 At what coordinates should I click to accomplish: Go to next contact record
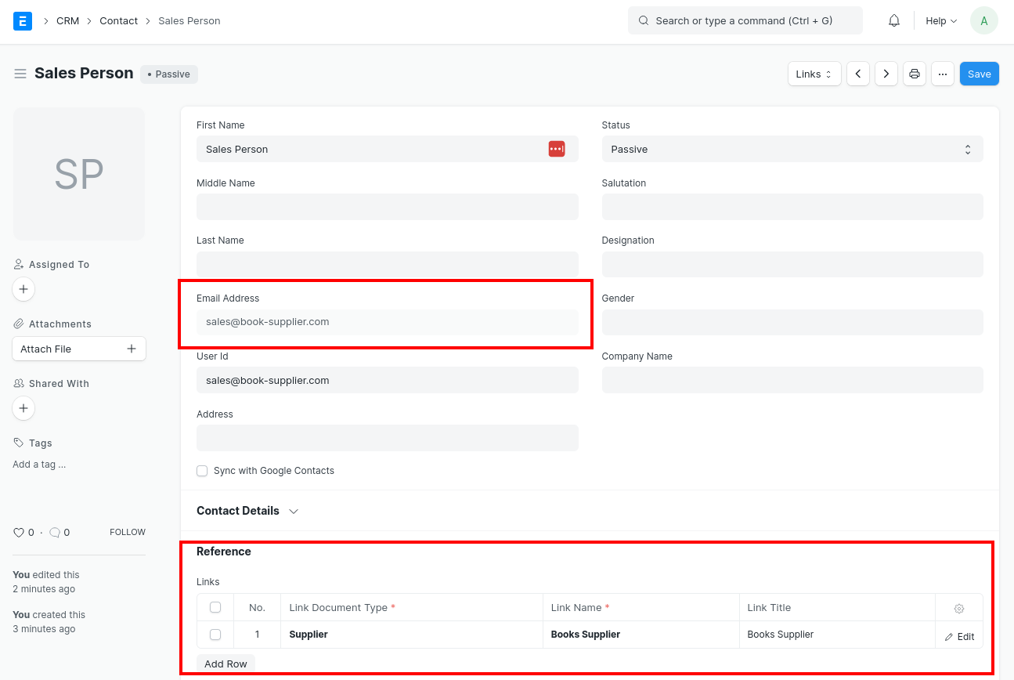point(886,74)
